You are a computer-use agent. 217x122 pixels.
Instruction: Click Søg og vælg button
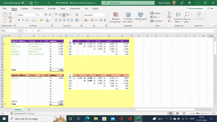pos(187,18)
